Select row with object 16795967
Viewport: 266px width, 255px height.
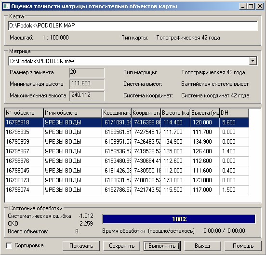127,151
